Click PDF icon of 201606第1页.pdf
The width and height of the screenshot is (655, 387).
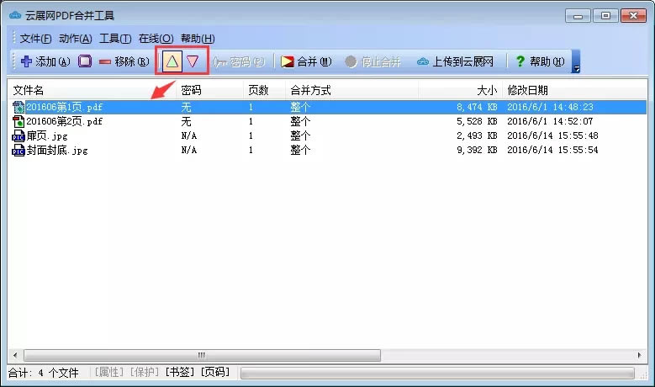coord(18,107)
